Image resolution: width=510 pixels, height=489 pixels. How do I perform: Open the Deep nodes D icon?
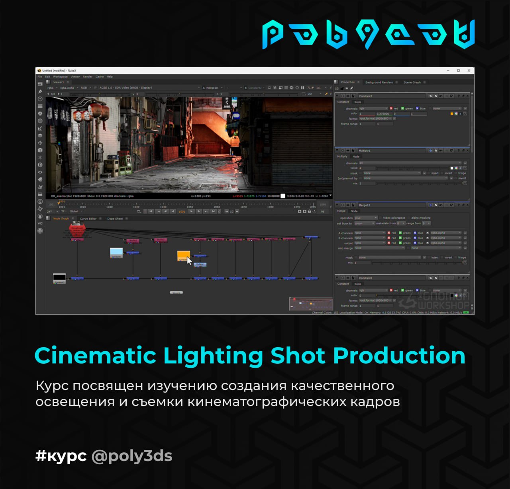[40, 164]
